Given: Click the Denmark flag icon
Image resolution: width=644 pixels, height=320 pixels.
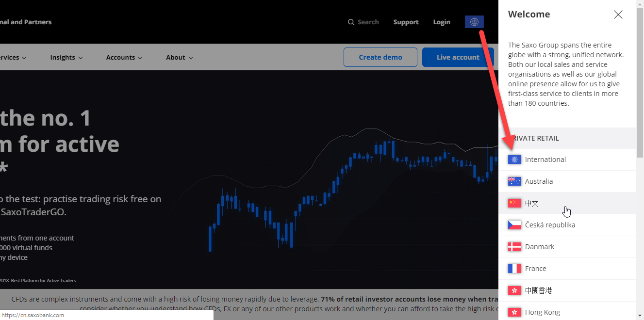Looking at the screenshot, I should coord(514,247).
